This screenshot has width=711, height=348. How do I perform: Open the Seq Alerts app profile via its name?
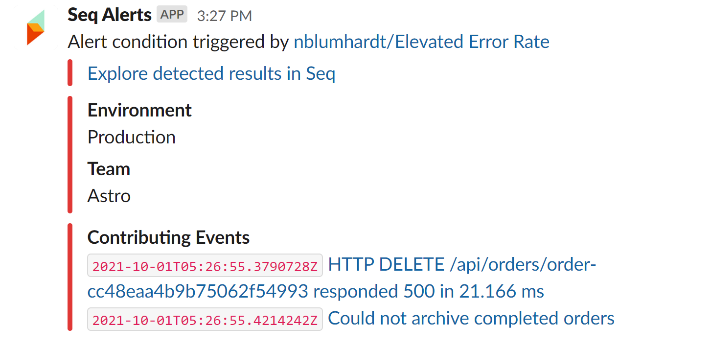pyautogui.click(x=109, y=15)
